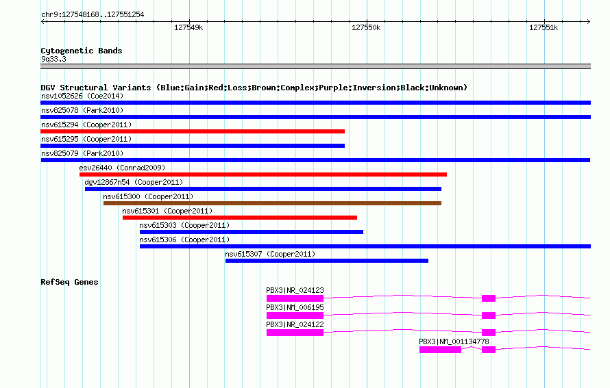Click the nsv825079 (Park2010) label
This screenshot has width=610, height=388.
(x=82, y=153)
